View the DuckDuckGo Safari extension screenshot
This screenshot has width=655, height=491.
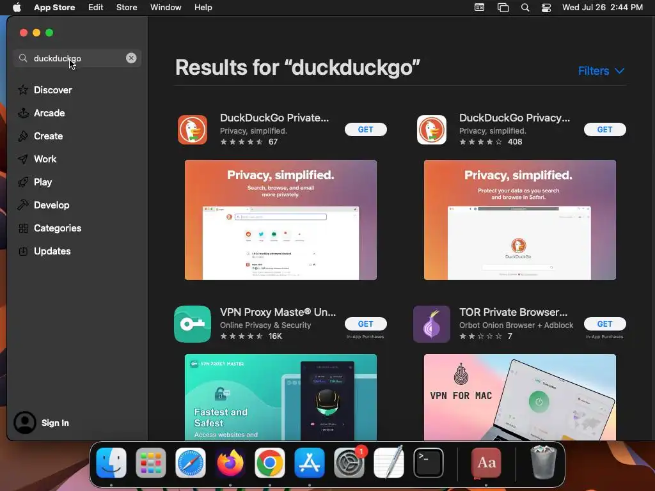click(x=519, y=220)
